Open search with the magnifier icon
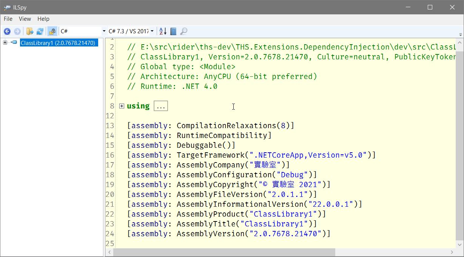 pyautogui.click(x=183, y=31)
